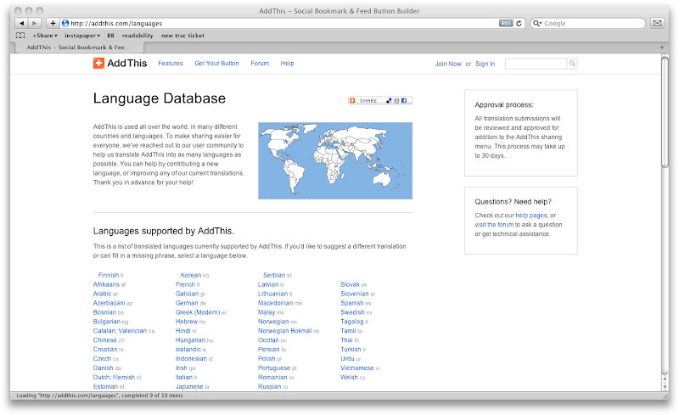Viewport: 679px width, 415px height.
Task: Open the help pages link
Action: [x=531, y=216]
